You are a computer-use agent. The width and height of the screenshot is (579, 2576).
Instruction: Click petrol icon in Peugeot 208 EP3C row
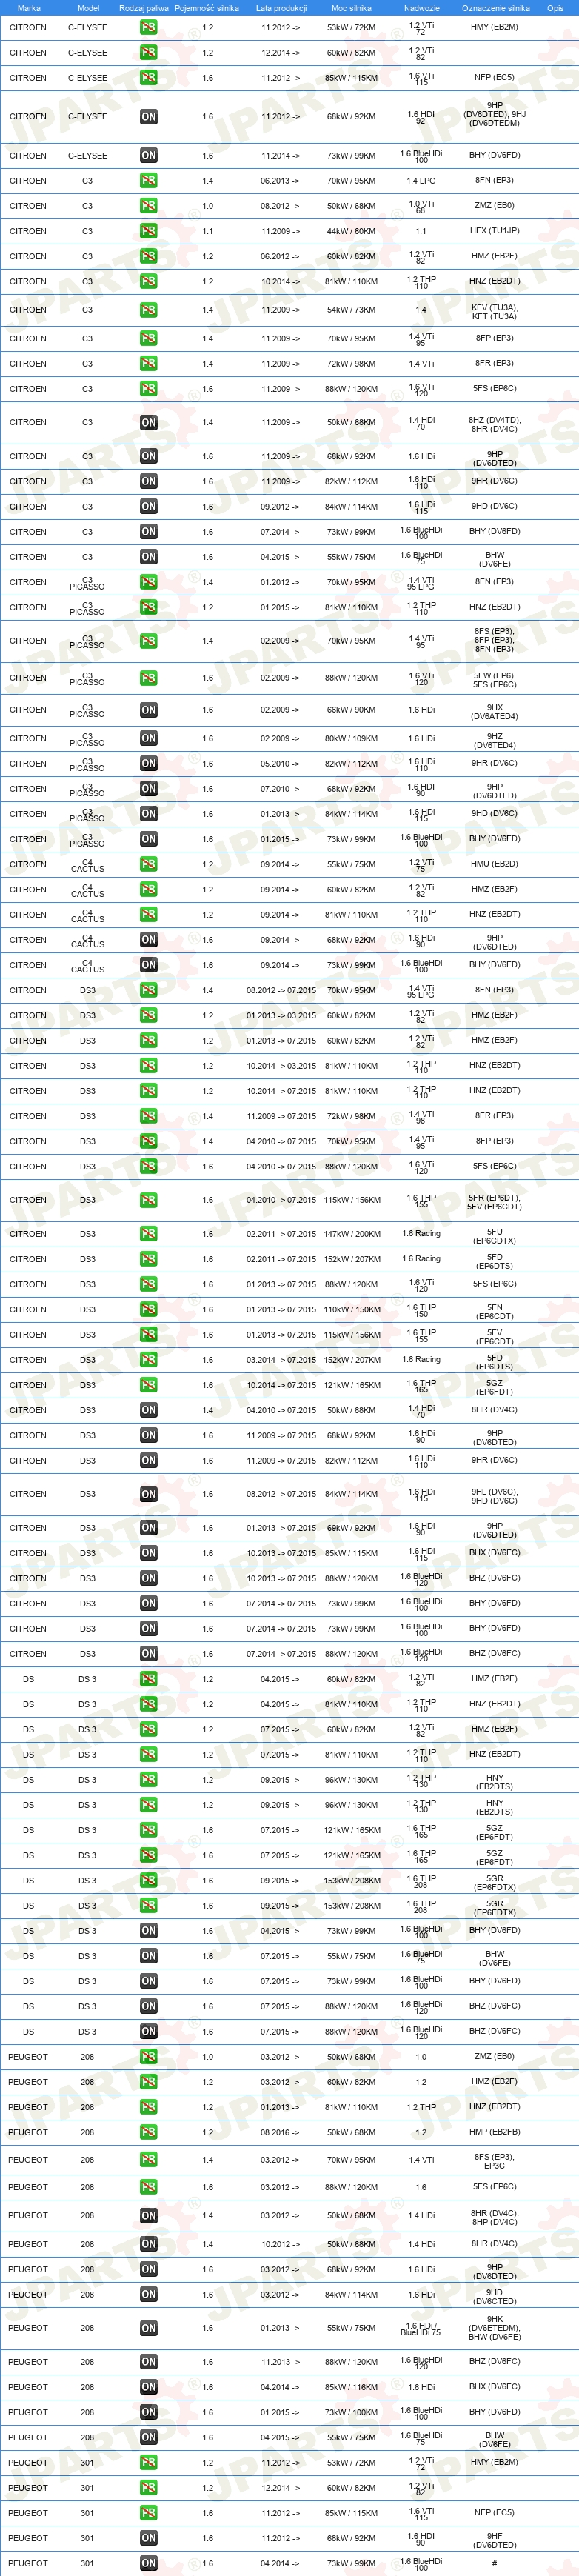click(148, 2160)
